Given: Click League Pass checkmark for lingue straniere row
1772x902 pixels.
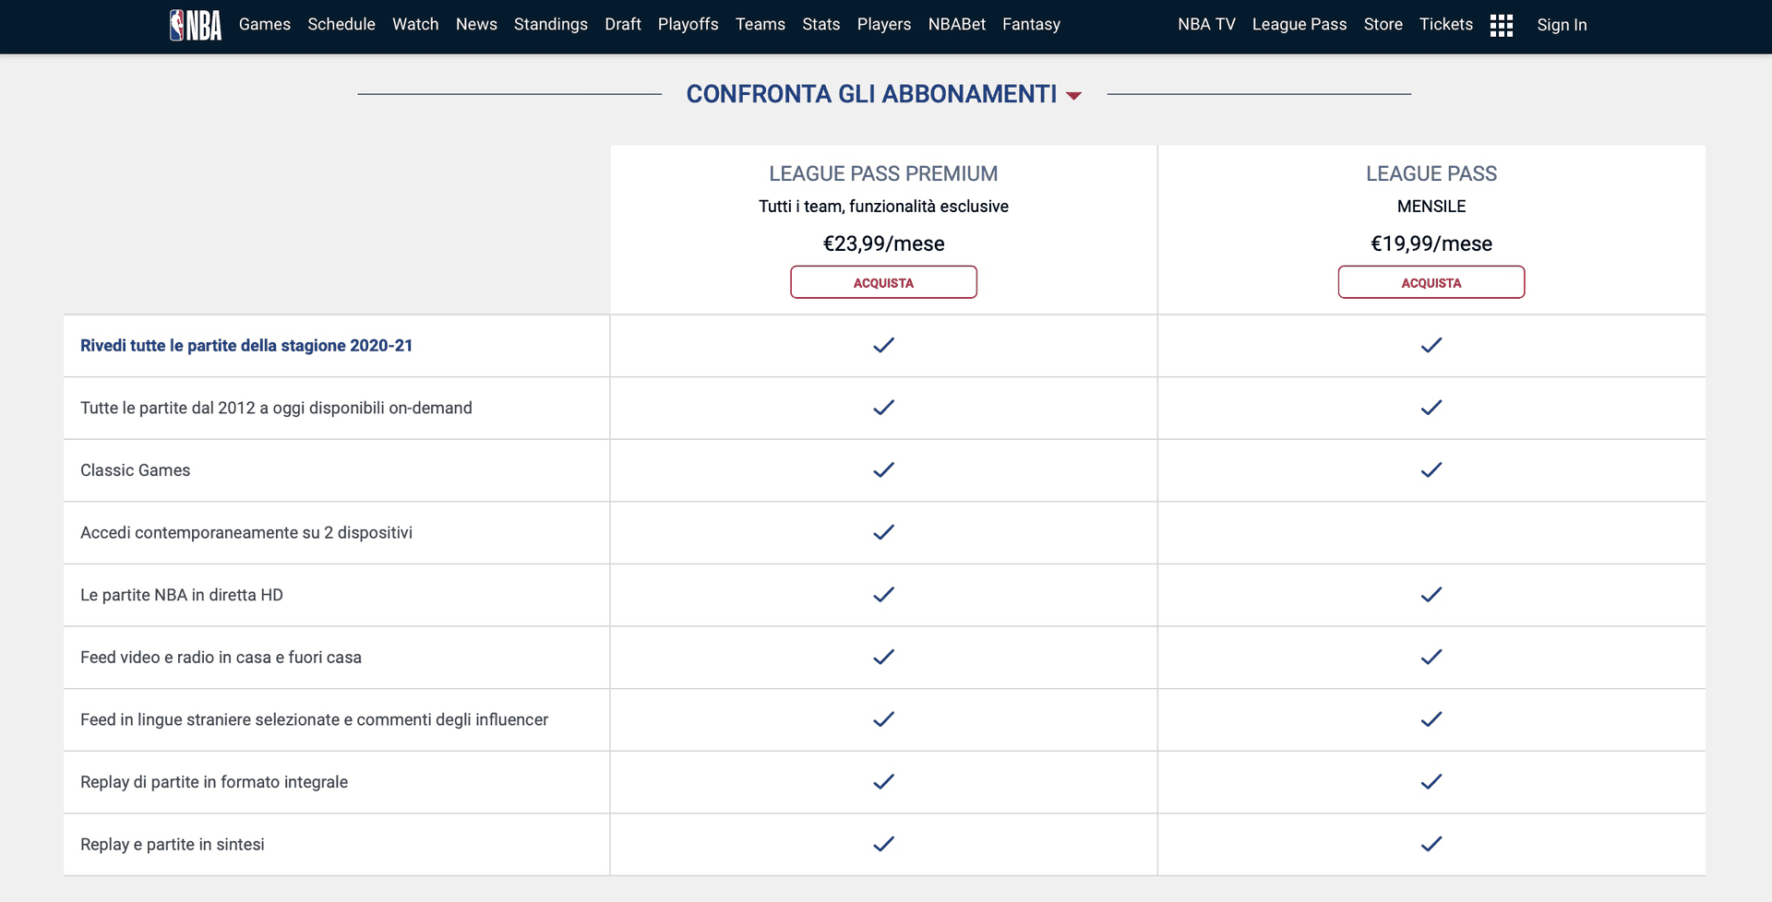Looking at the screenshot, I should [x=1431, y=719].
